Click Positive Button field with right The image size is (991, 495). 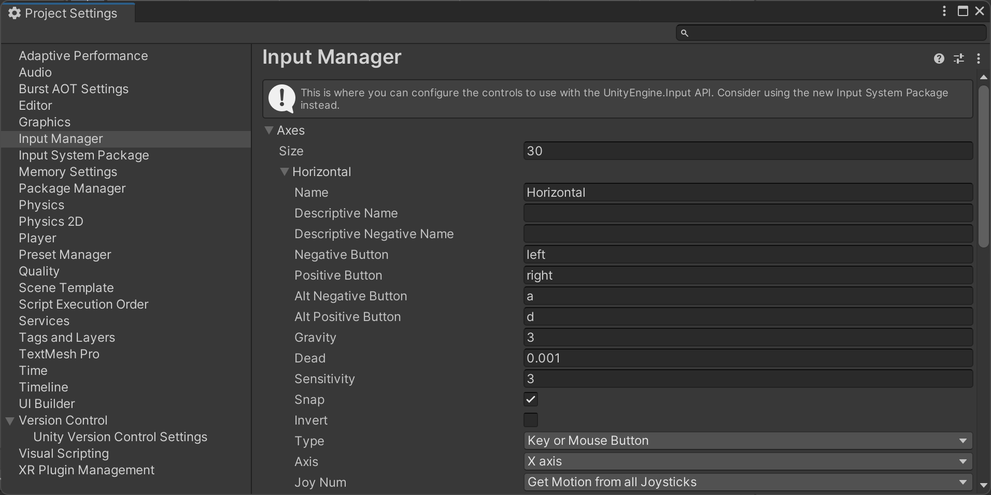pos(748,275)
